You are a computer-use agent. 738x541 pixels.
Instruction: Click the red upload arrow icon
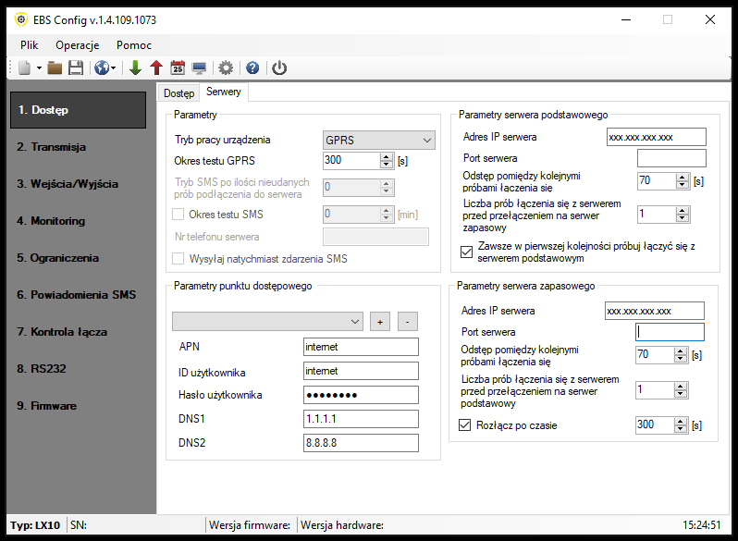pos(155,68)
